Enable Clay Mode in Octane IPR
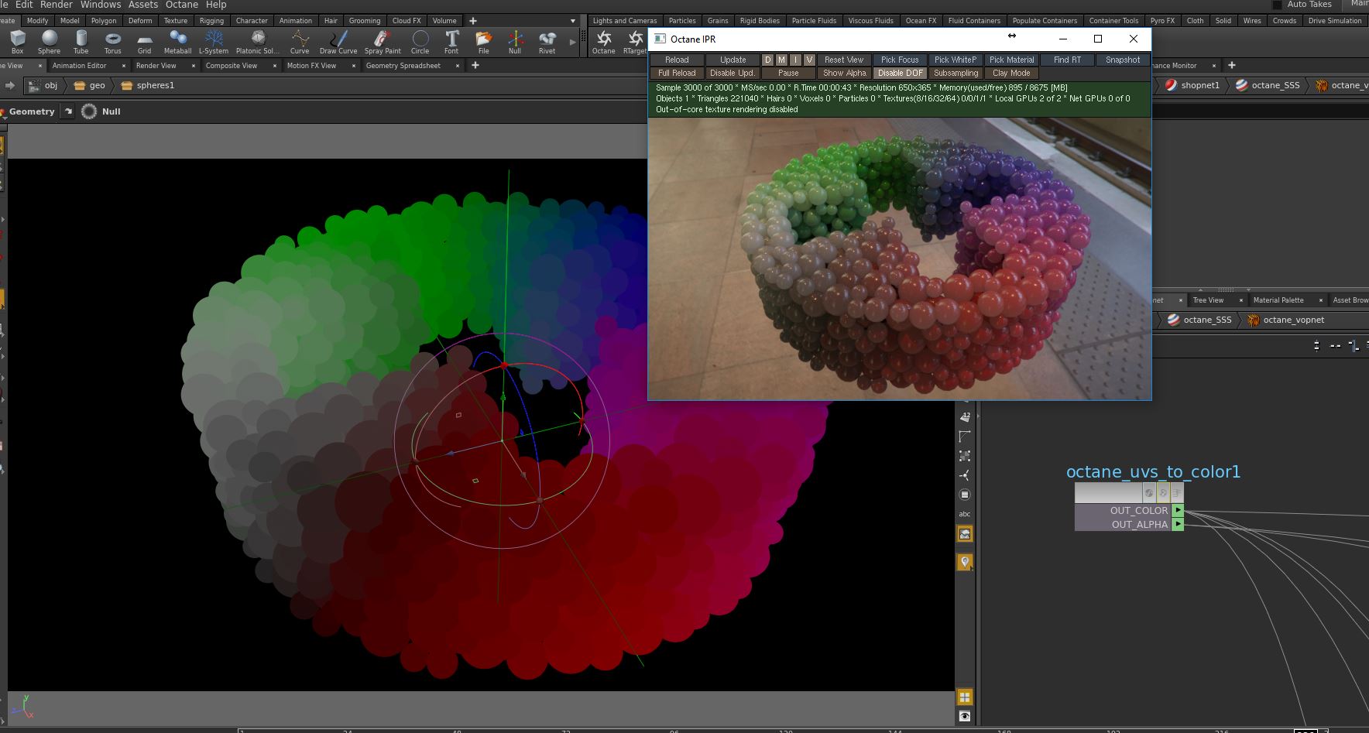The image size is (1369, 733). 1011,73
